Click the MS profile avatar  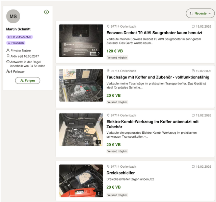click(x=13, y=16)
